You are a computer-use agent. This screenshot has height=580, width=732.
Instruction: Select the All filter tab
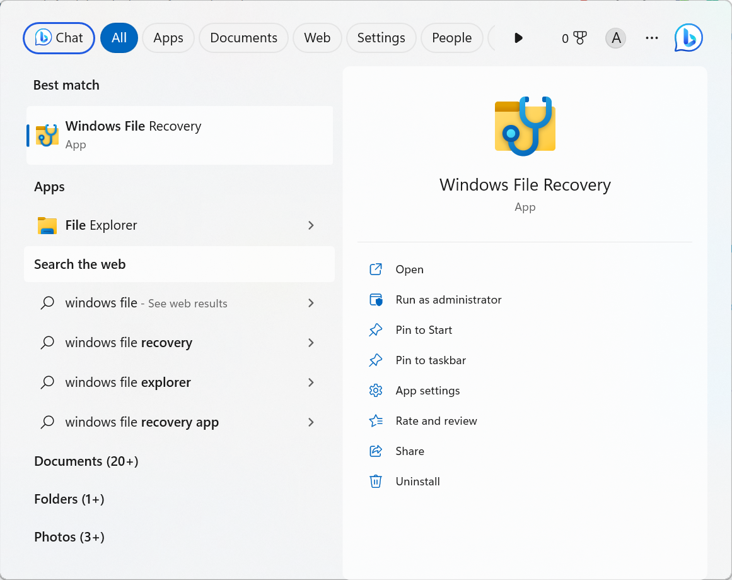[x=119, y=38]
